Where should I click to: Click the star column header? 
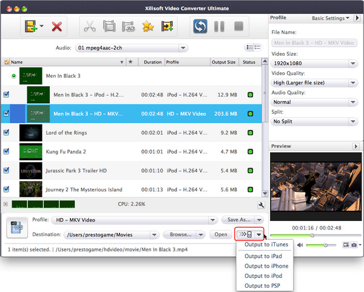click(130, 62)
